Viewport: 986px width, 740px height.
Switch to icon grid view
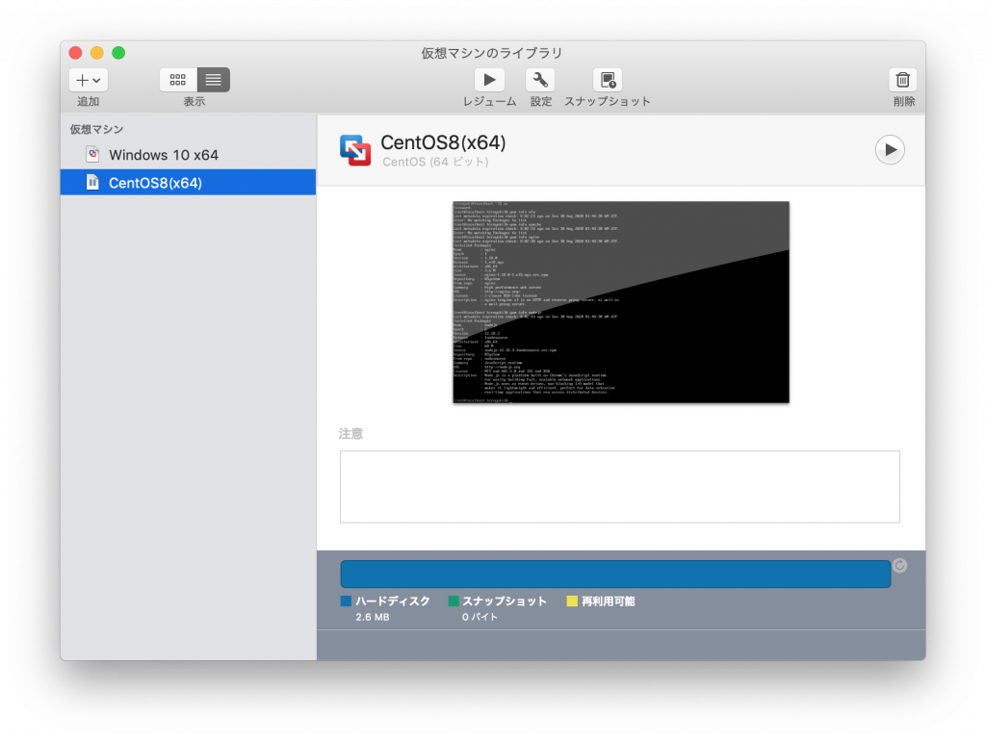[178, 80]
